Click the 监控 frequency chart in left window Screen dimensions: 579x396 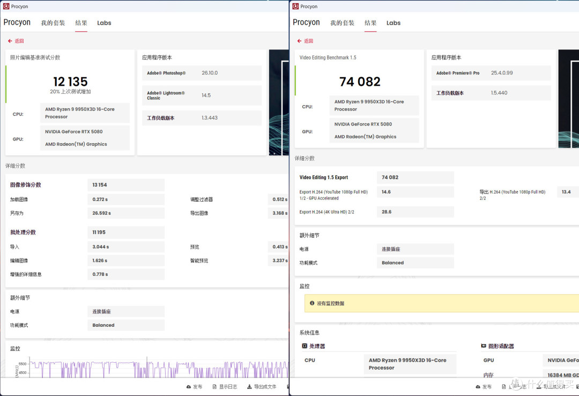coord(159,368)
